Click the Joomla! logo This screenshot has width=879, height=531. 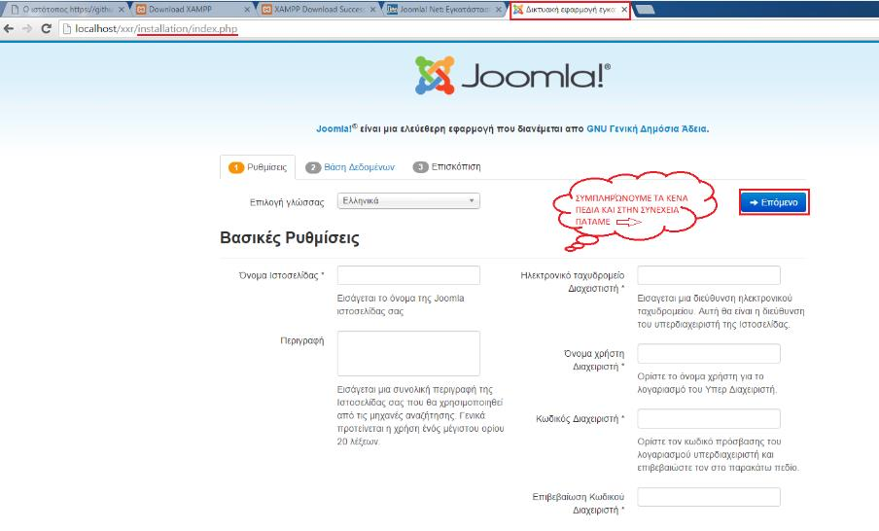coord(512,75)
